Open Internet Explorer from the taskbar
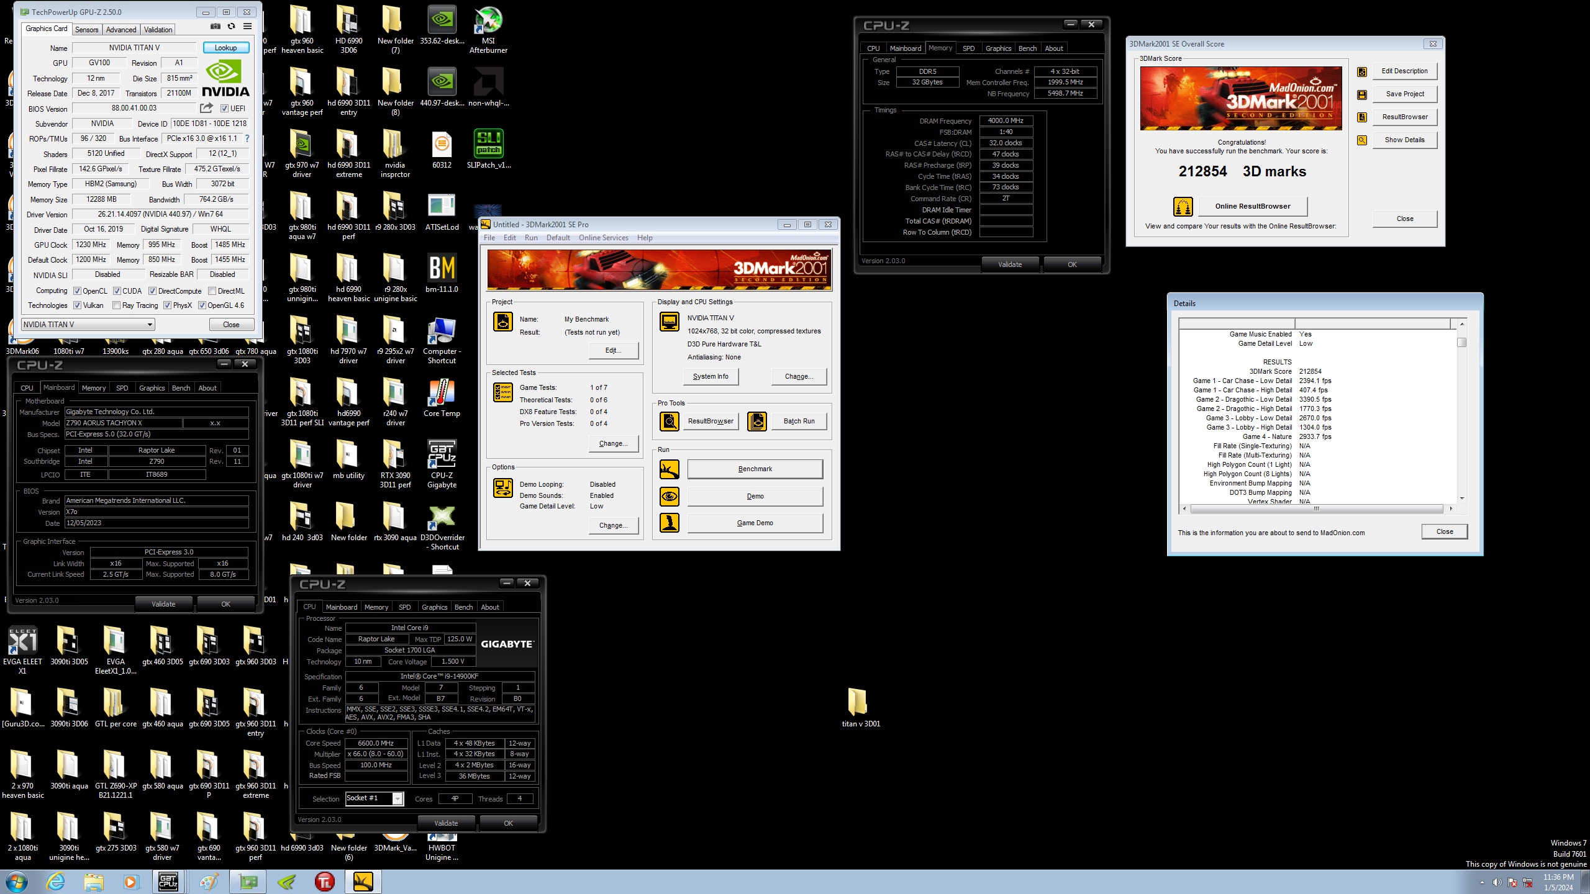The height and width of the screenshot is (894, 1590). click(x=56, y=882)
